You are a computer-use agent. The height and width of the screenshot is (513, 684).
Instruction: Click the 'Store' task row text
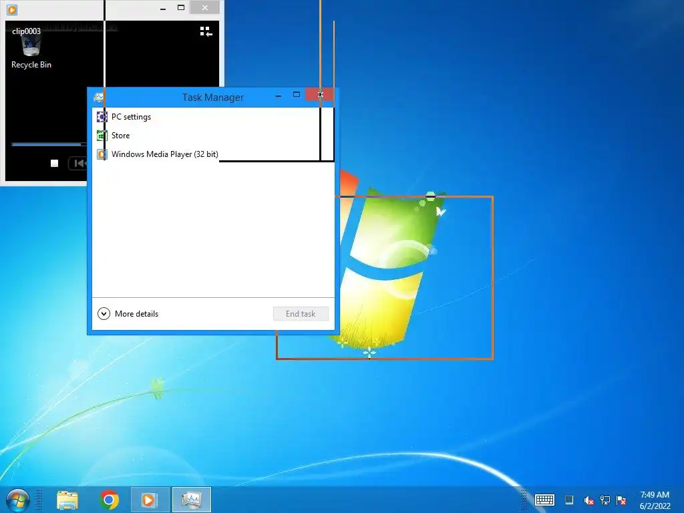(120, 136)
